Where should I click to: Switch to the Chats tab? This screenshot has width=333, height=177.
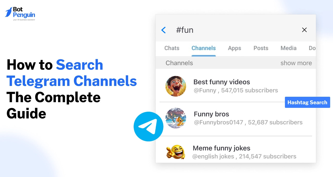[x=172, y=48]
